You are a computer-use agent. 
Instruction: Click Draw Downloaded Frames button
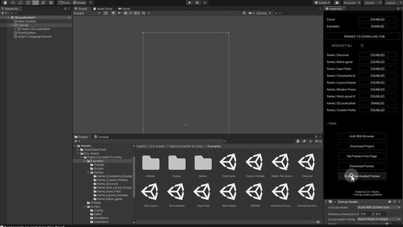(x=361, y=177)
